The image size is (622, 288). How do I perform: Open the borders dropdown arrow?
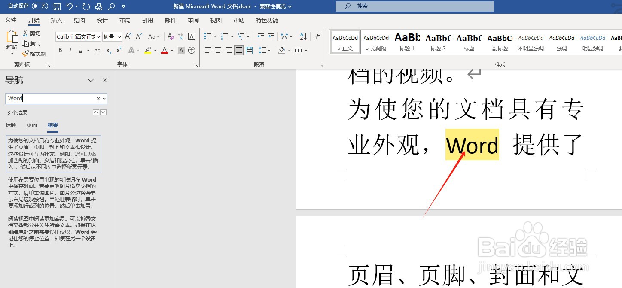[306, 51]
